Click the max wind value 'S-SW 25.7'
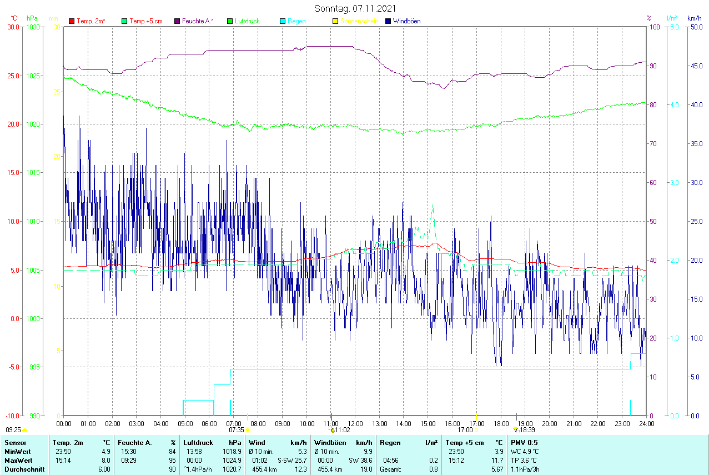This screenshot has width=709, height=475. (x=292, y=461)
